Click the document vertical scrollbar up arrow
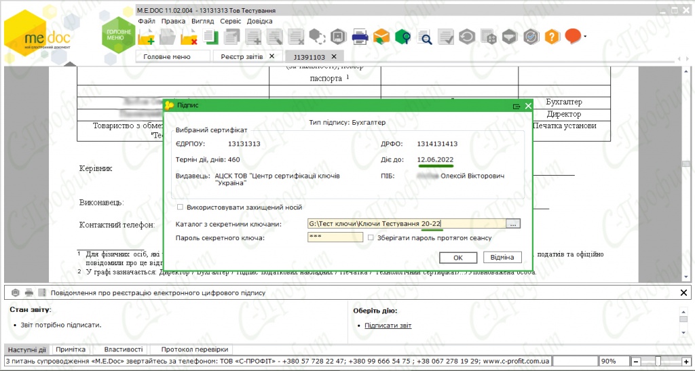 [686, 71]
